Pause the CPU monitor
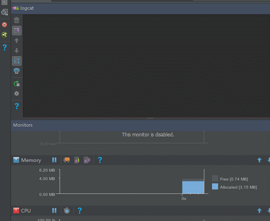Image resolution: width=270 pixels, height=221 pixels. coord(54,211)
